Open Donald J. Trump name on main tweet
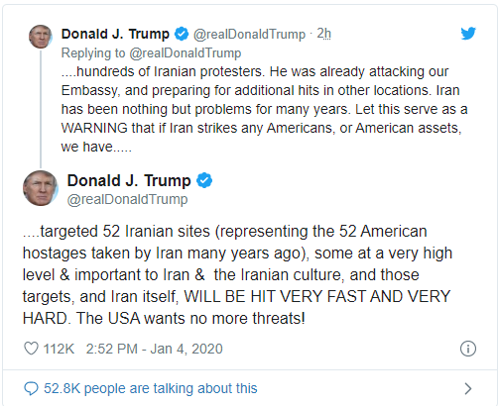498x406 pixels. (129, 180)
